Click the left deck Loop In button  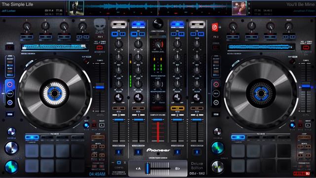(94, 155)
